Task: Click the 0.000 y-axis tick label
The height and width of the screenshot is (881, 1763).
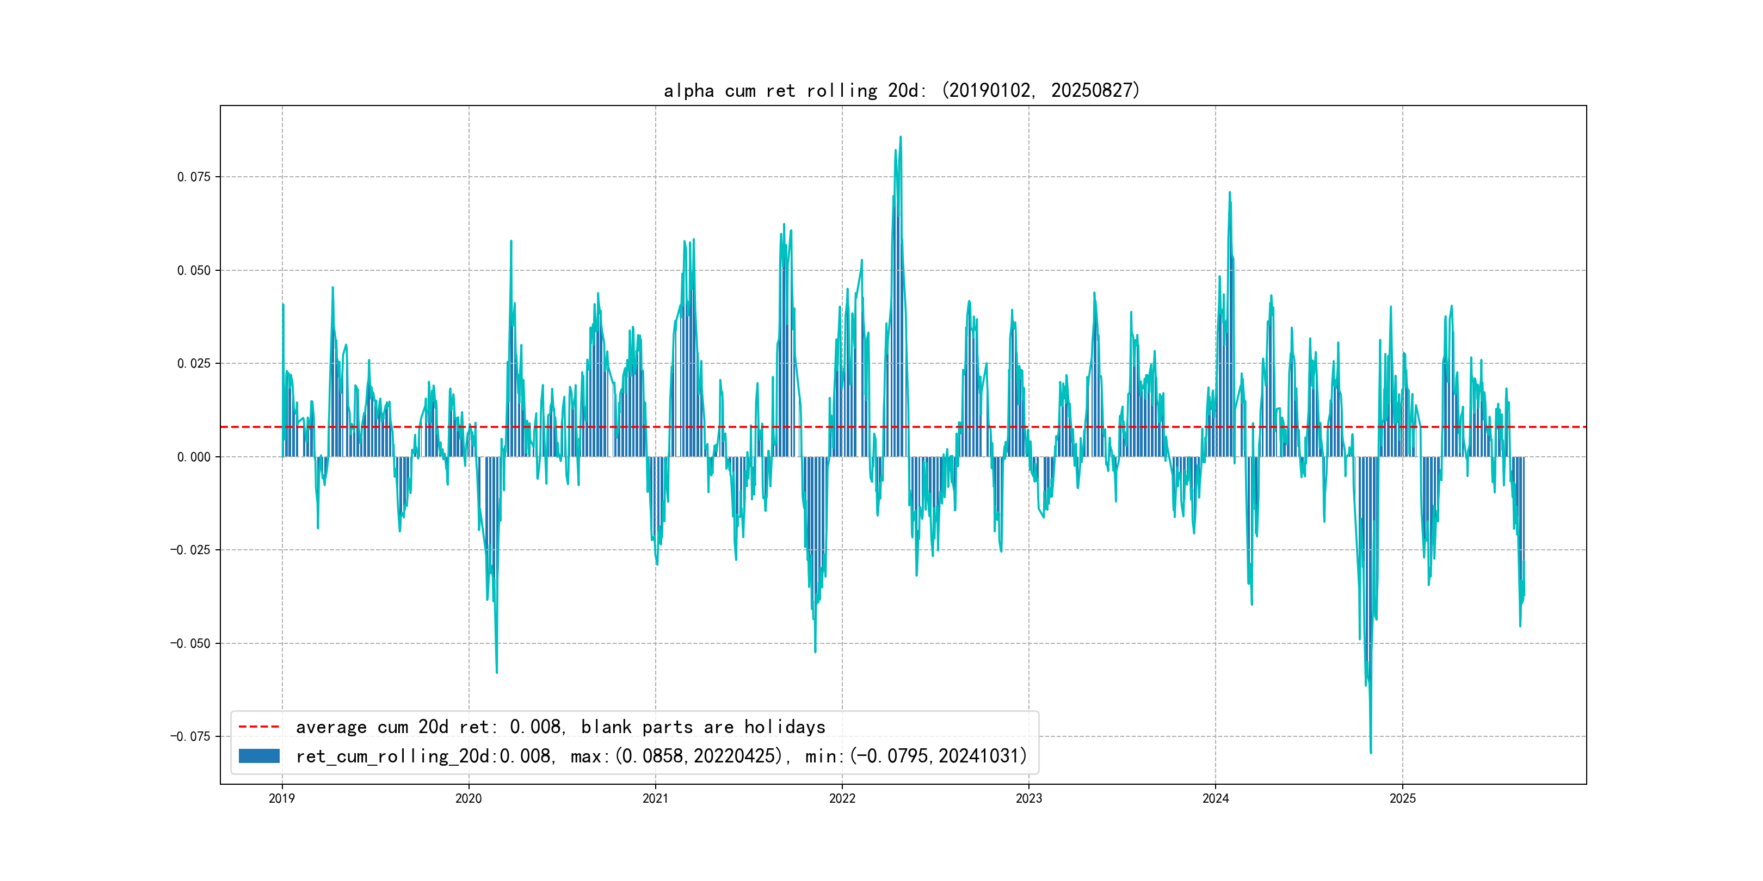Action: click(x=194, y=457)
